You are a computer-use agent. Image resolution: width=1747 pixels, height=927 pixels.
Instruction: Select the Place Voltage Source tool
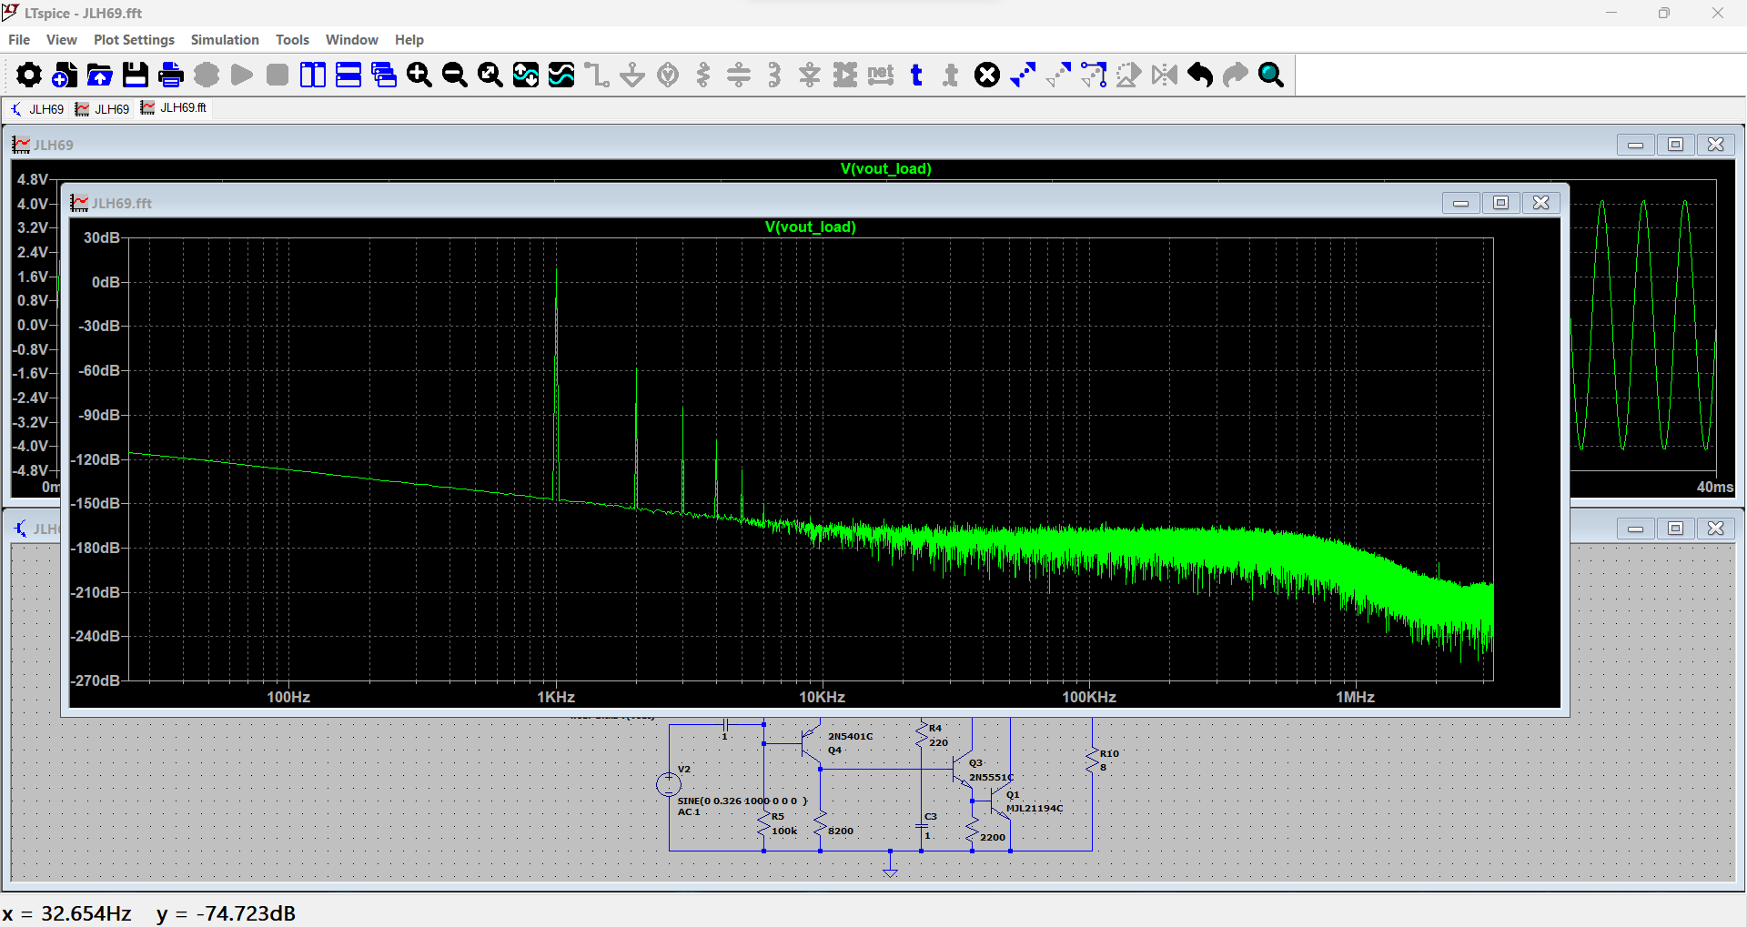click(x=668, y=75)
